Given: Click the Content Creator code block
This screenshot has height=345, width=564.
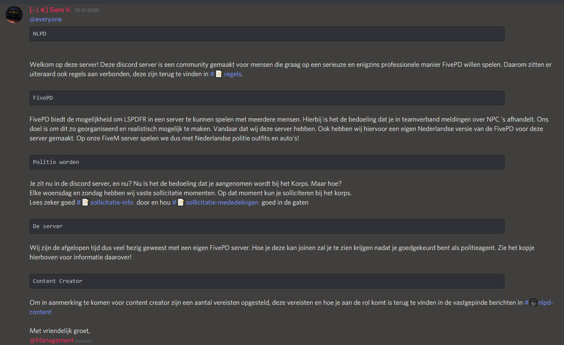Looking at the screenshot, I should pyautogui.click(x=267, y=281).
